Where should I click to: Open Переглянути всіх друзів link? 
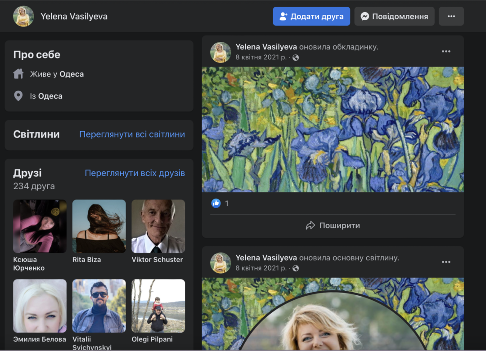coord(135,173)
